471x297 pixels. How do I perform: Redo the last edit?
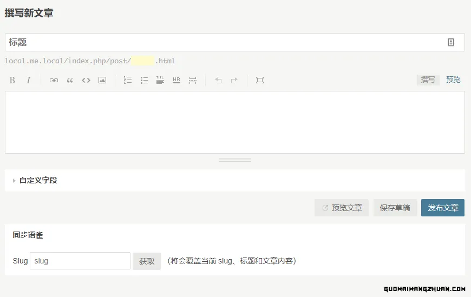(234, 80)
